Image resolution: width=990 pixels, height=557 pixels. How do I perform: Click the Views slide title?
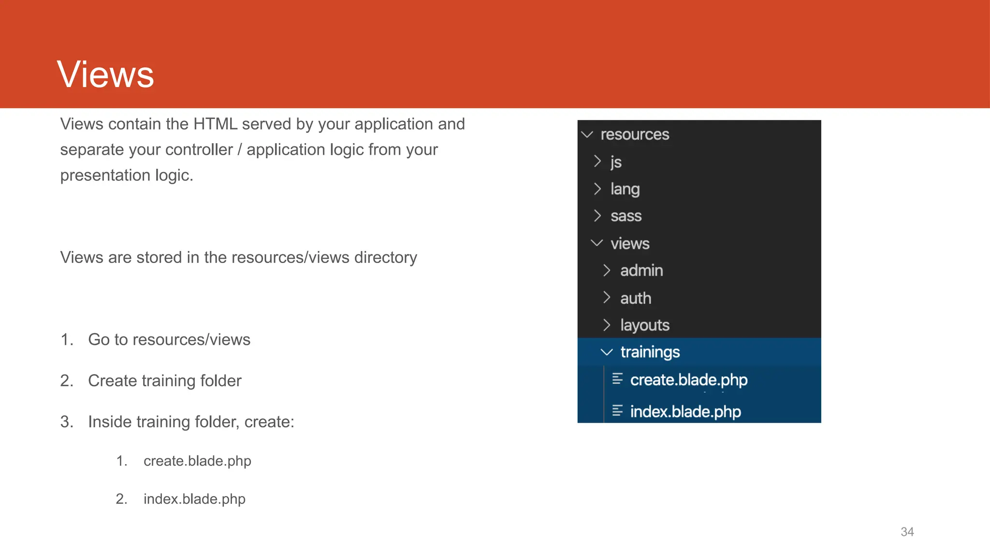pyautogui.click(x=105, y=74)
